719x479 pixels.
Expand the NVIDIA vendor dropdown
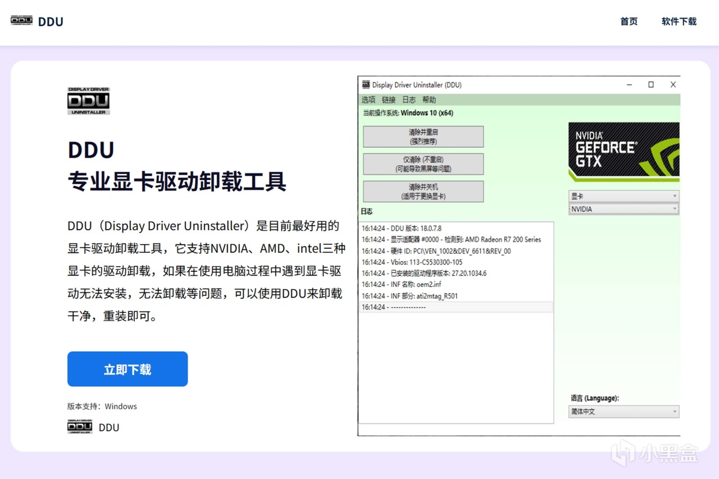point(624,209)
